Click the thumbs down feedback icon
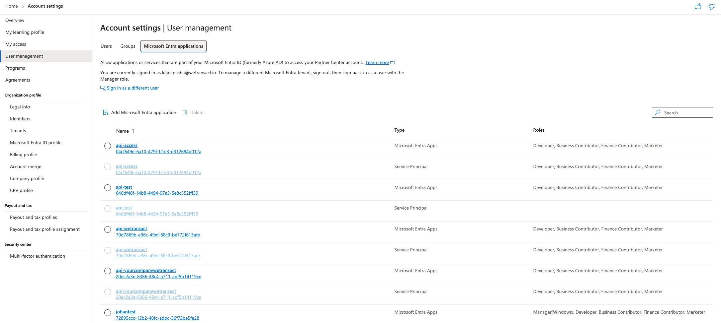The width and height of the screenshot is (721, 323). 712,7
